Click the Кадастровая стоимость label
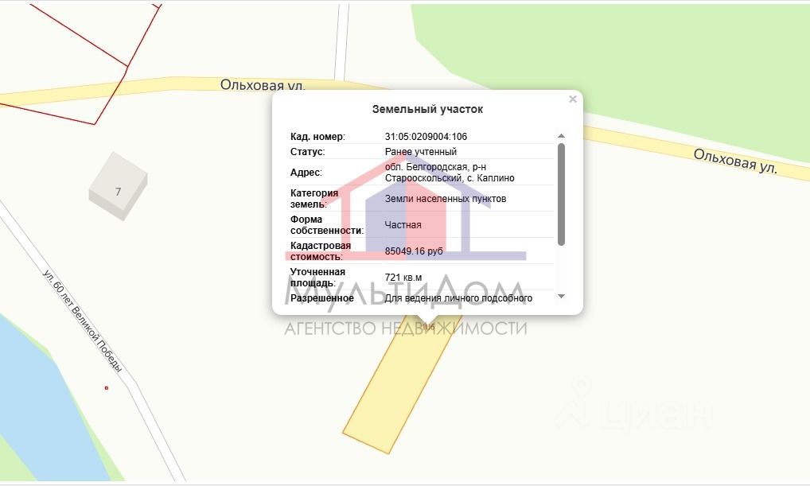Viewport: 810px width, 486px height. click(321, 251)
